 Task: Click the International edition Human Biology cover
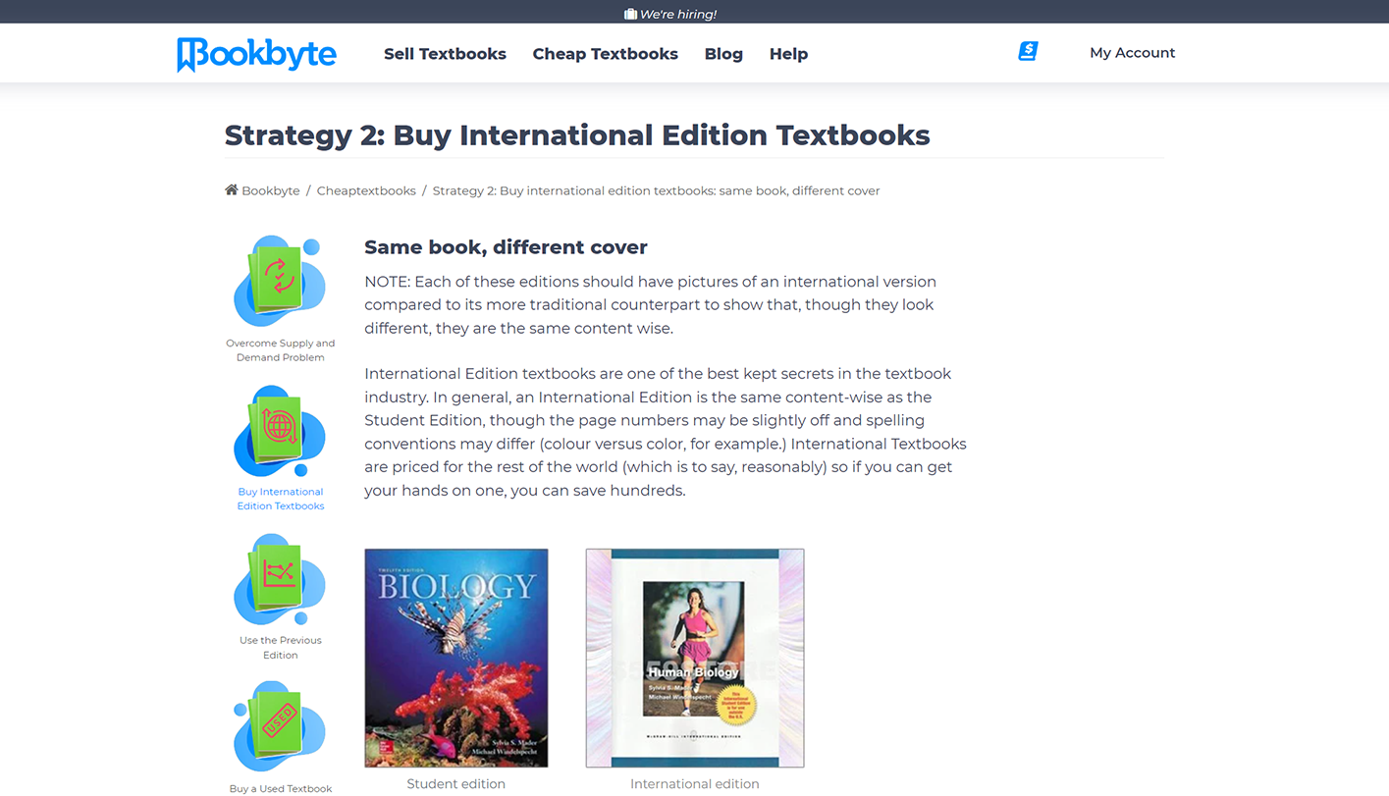click(694, 658)
